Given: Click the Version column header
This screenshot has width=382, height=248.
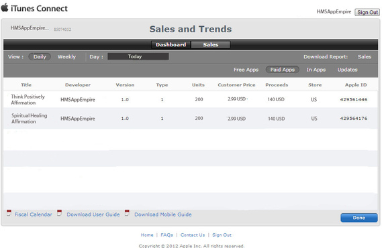Looking at the screenshot, I should (125, 85).
